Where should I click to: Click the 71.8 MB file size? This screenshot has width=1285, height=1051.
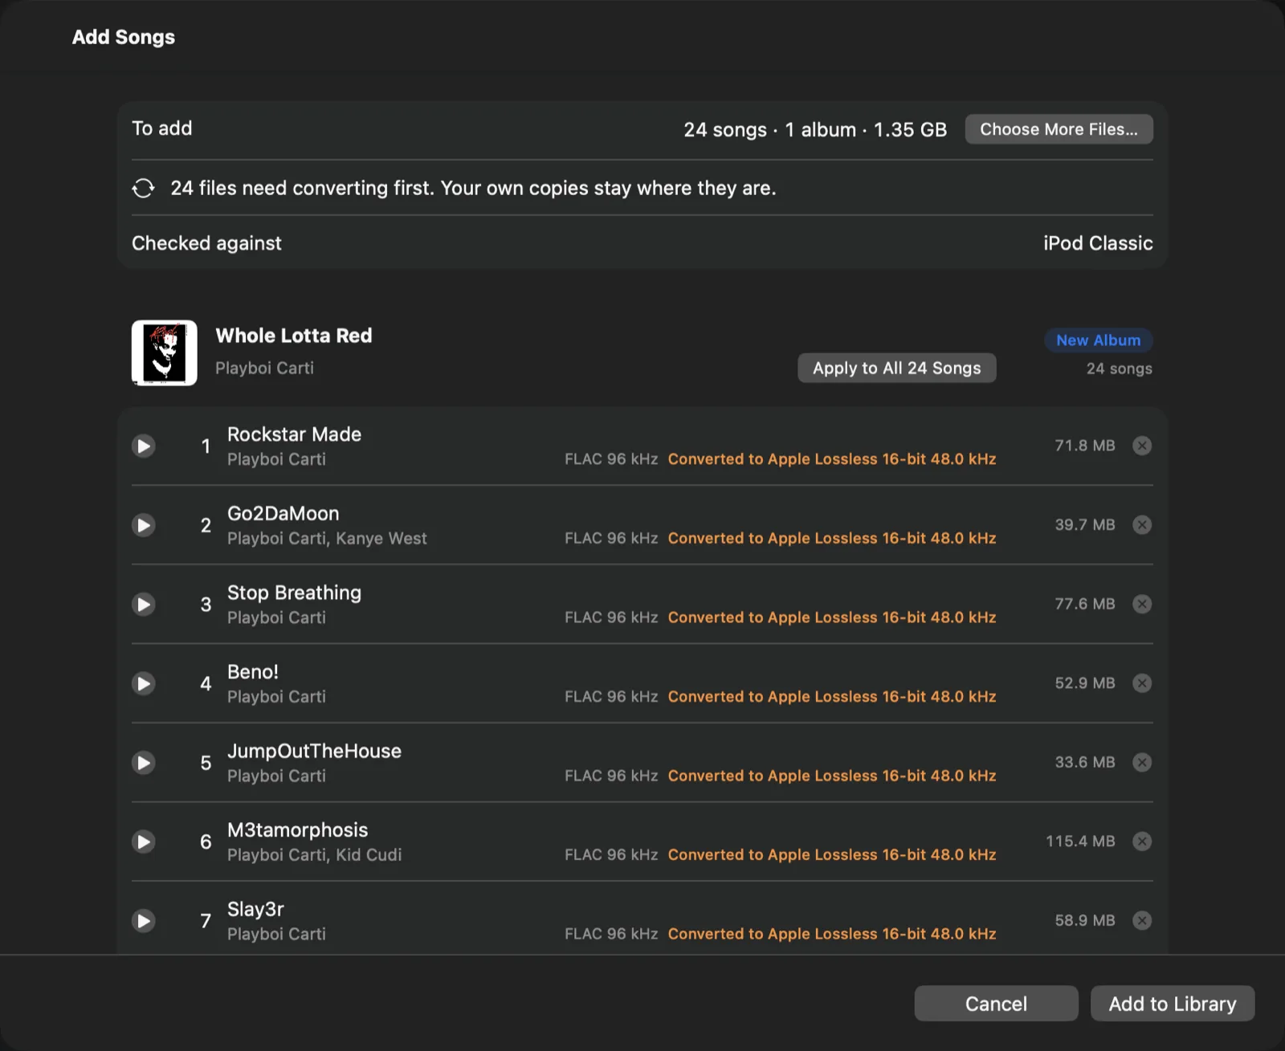pos(1085,446)
